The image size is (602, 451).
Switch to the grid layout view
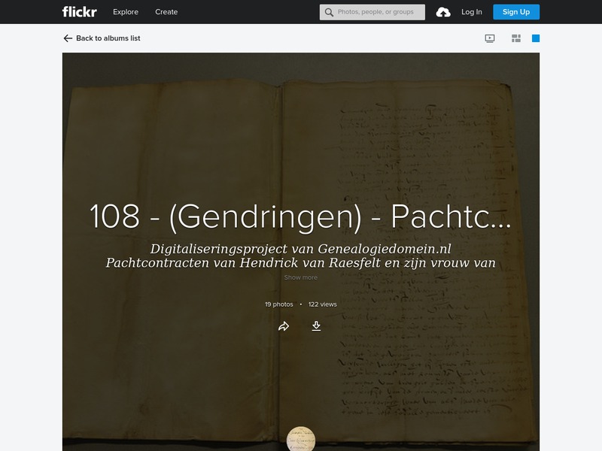516,38
